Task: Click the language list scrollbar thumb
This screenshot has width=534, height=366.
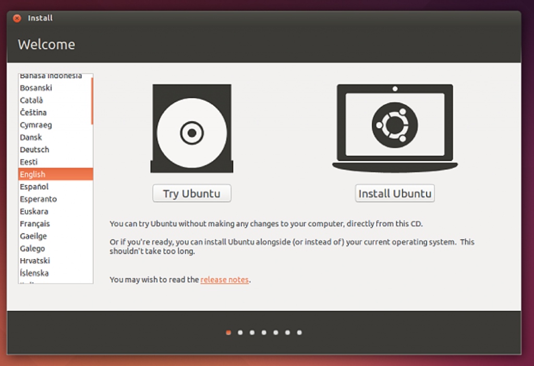Action: 92,101
